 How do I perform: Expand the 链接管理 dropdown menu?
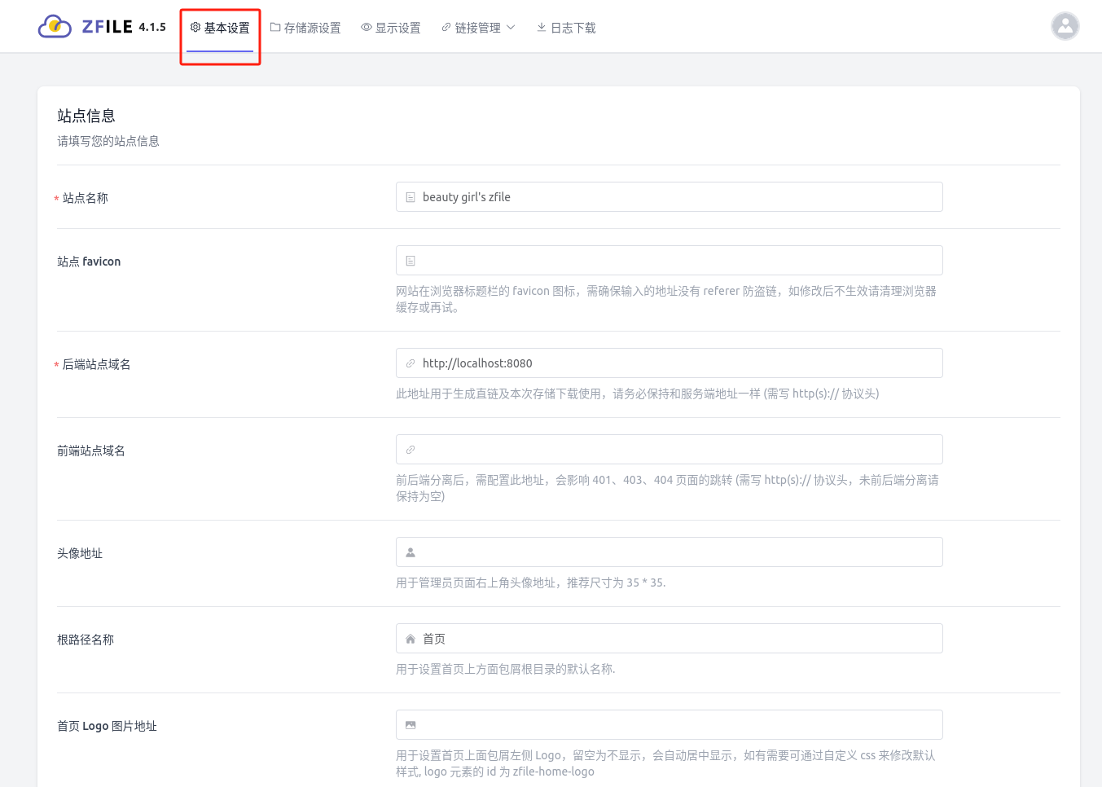click(477, 26)
